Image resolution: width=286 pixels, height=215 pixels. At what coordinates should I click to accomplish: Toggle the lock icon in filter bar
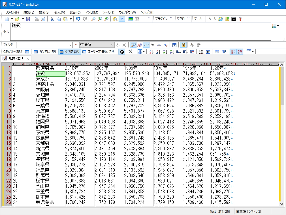point(183,45)
